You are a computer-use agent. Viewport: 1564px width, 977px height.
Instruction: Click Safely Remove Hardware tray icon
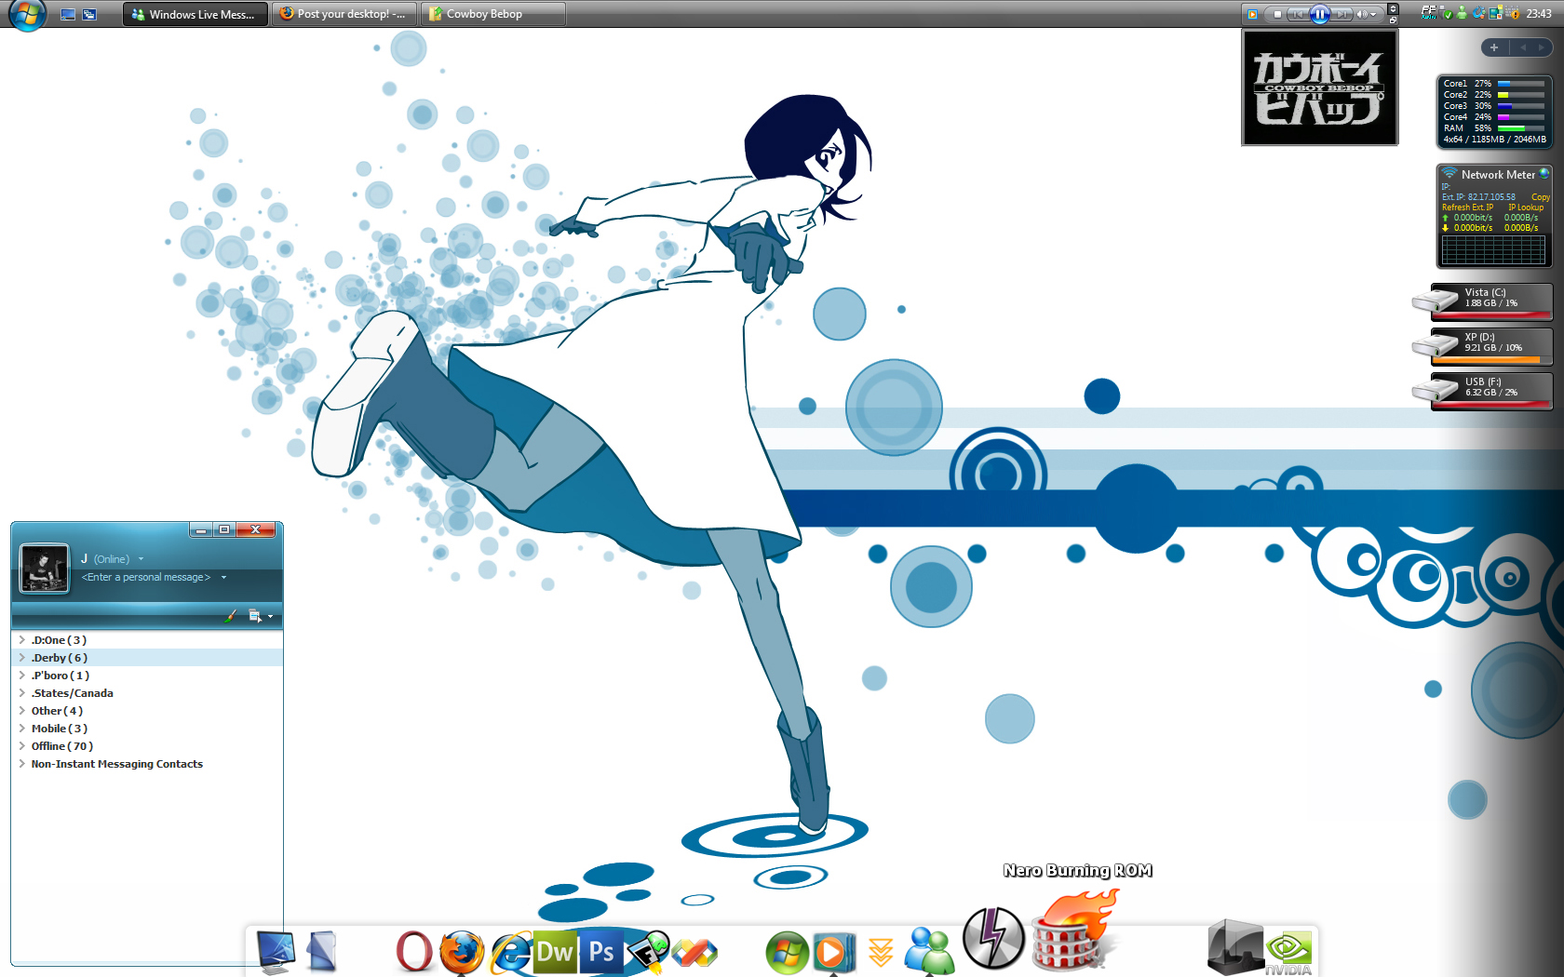1446,14
